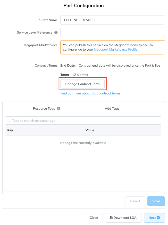
Task: Close the Port Configuration dialog
Action: 94,218
